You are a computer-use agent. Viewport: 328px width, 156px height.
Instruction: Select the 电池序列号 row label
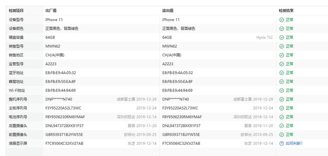[x=18, y=117]
